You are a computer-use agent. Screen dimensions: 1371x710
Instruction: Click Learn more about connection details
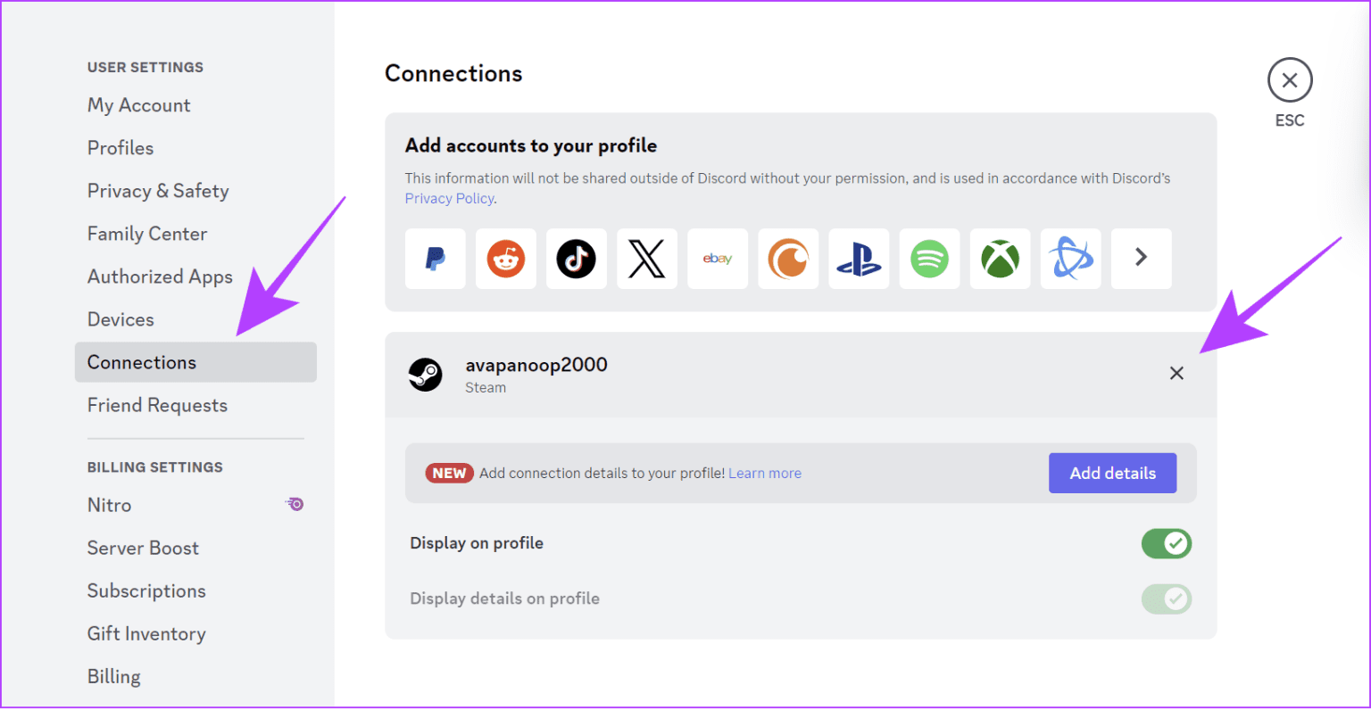[x=764, y=473]
